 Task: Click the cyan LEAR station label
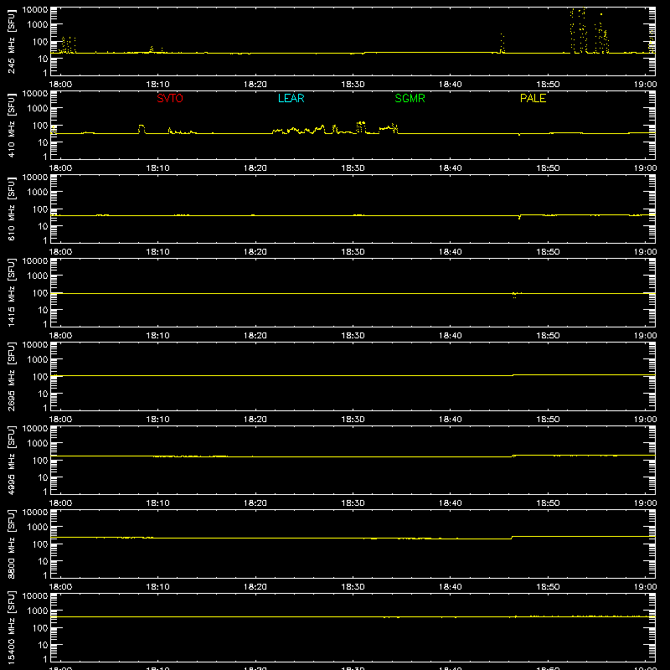click(x=291, y=98)
